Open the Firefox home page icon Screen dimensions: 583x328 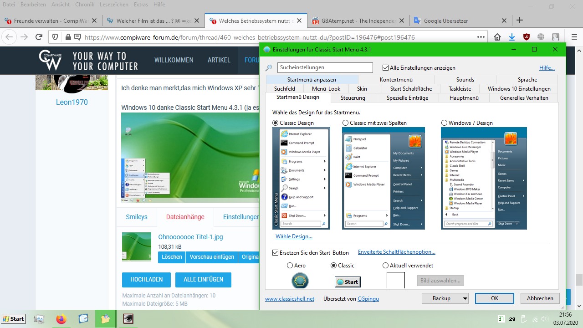click(497, 37)
